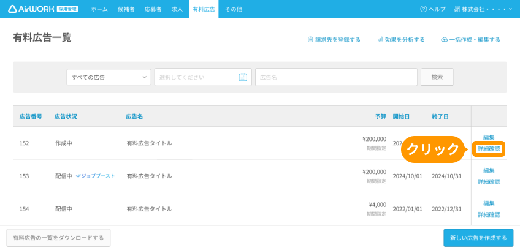Click the billing registration document icon
Viewport: 520px width, 250px height.
[x=310, y=40]
